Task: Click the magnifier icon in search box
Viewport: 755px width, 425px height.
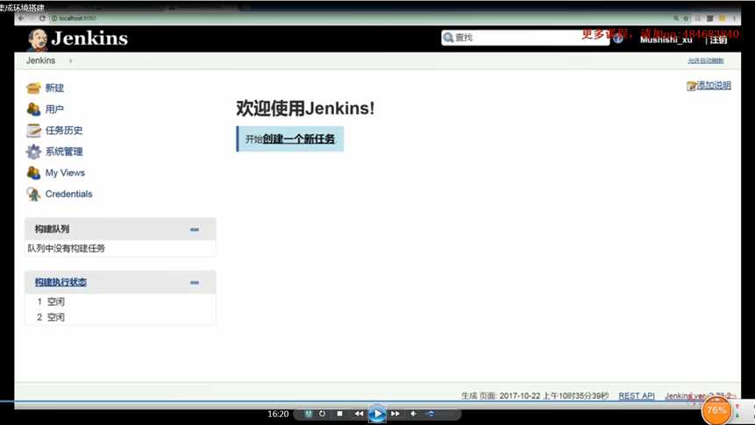Action: coord(448,38)
